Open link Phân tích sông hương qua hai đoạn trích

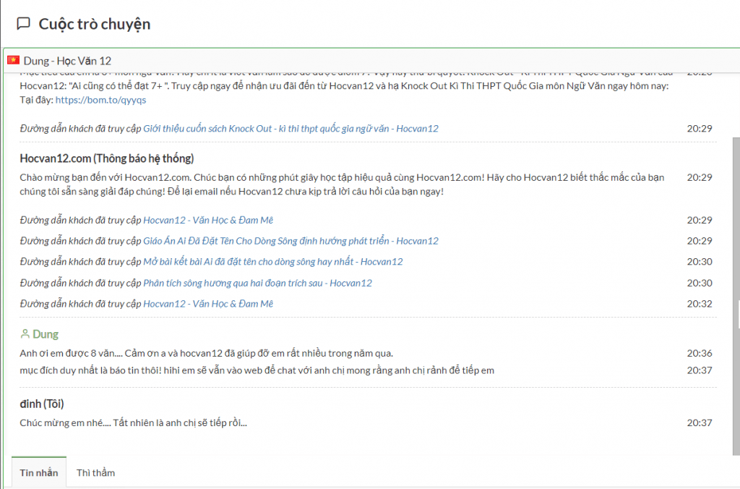tap(258, 283)
